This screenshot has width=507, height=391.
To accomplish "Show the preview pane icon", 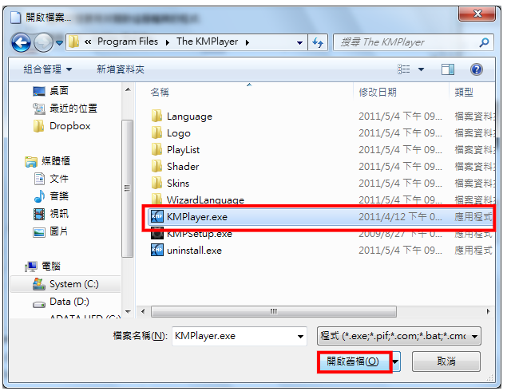I will click(x=448, y=69).
